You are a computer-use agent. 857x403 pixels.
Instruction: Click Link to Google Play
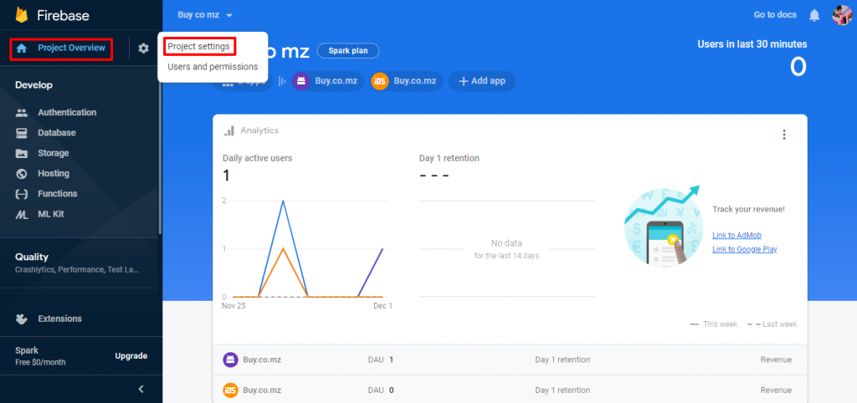tap(744, 249)
